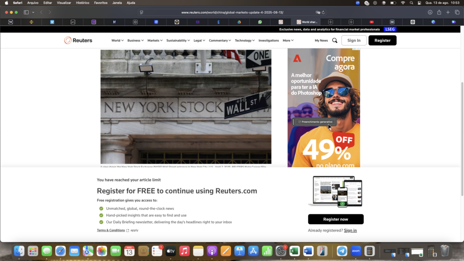Viewport: 464px width, 261px height.
Task: Open the My News link
Action: (x=321, y=40)
